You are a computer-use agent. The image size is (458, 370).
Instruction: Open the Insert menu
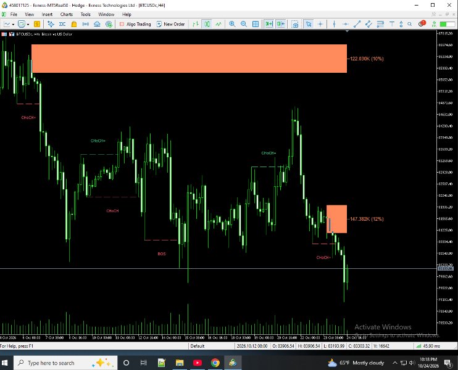point(47,14)
